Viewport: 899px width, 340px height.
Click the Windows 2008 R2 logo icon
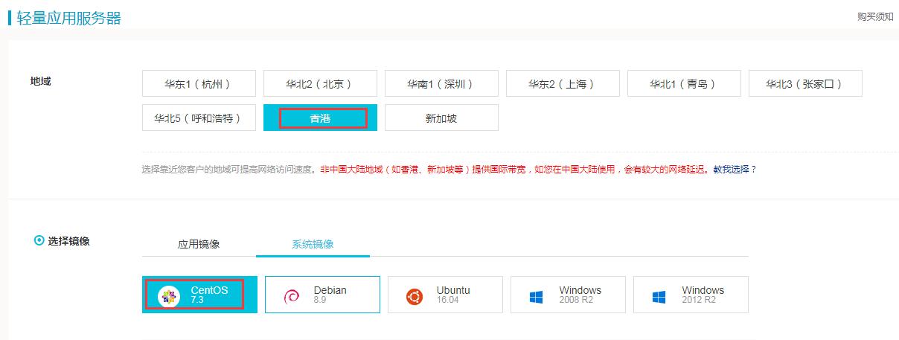pyautogui.click(x=537, y=297)
